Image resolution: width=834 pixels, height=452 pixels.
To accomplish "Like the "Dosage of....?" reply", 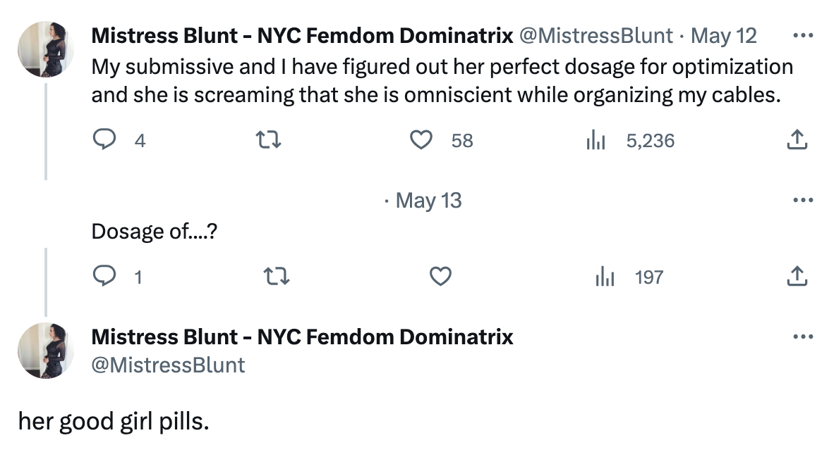I will [x=440, y=277].
